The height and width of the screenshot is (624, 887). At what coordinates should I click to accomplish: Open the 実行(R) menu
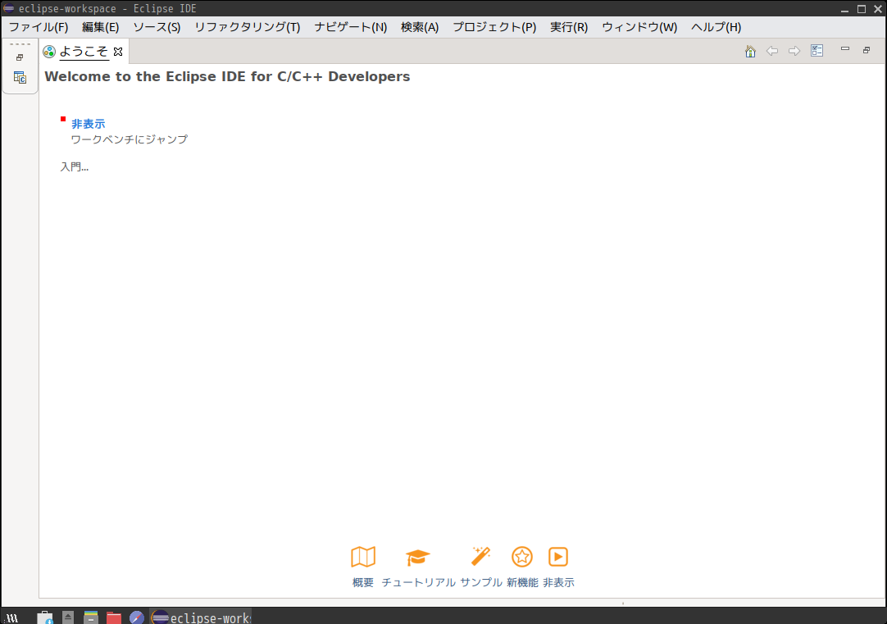coord(569,27)
